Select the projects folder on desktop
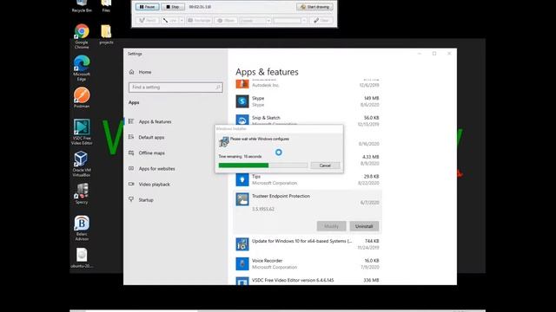 [106, 35]
